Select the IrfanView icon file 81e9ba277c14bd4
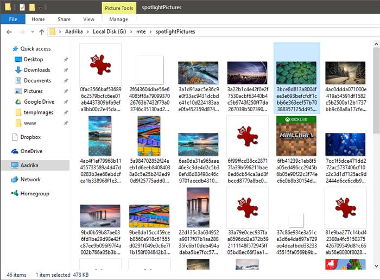This screenshot has height=280, width=380. (x=346, y=221)
